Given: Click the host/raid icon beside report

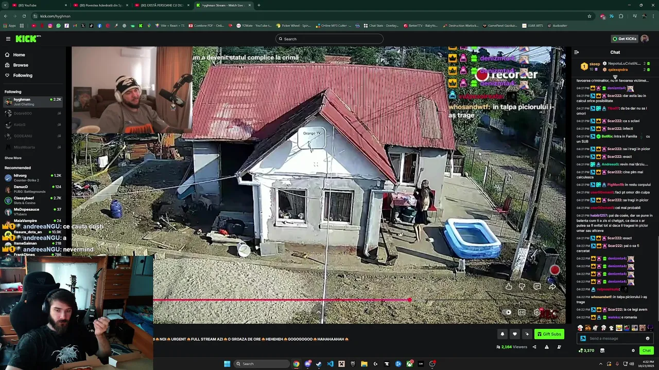Looking at the screenshot, I should tap(559, 347).
